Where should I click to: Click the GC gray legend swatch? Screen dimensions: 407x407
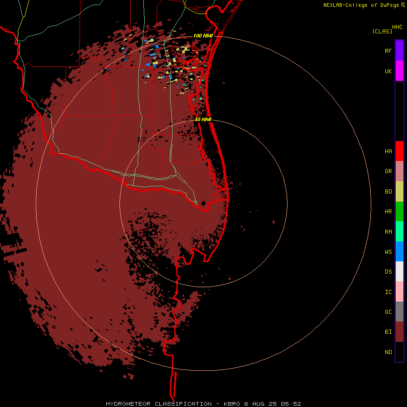[399, 312]
